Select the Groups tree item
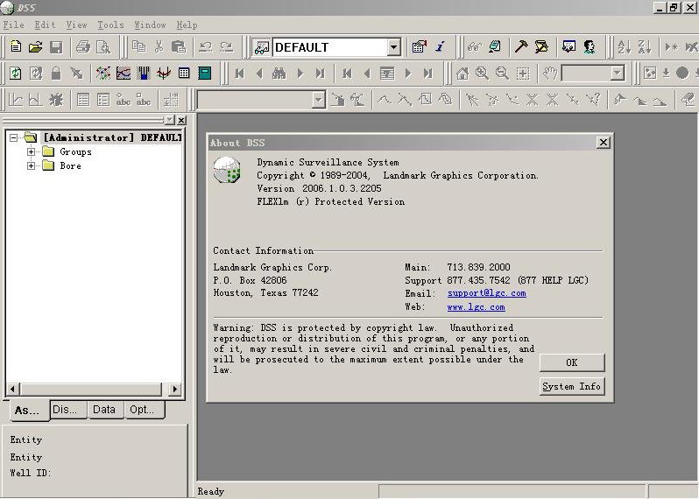The height and width of the screenshot is (499, 699). pyautogui.click(x=76, y=152)
